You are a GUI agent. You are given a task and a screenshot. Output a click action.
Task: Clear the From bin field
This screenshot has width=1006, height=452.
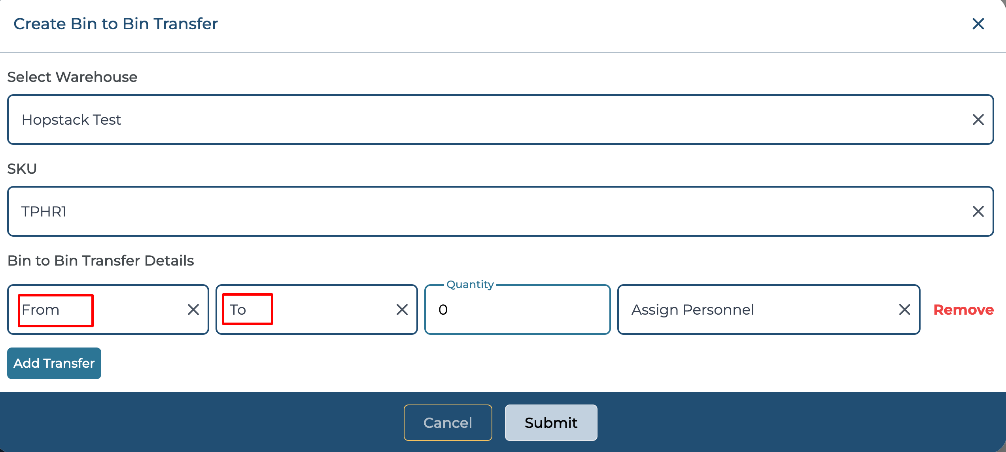point(193,310)
